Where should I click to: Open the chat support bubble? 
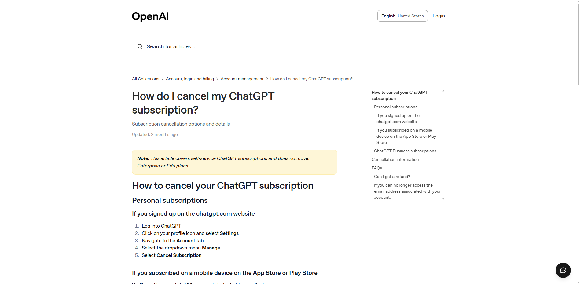pos(563,270)
